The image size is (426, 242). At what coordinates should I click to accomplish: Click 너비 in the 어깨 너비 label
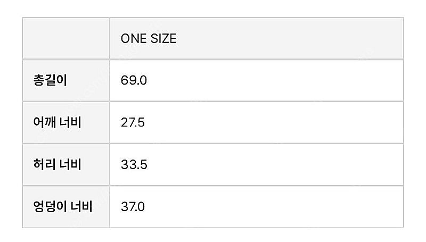pos(70,122)
